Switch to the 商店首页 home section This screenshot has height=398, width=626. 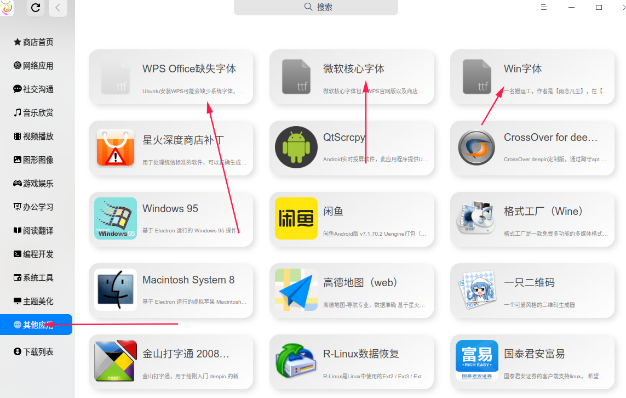(17, 42)
